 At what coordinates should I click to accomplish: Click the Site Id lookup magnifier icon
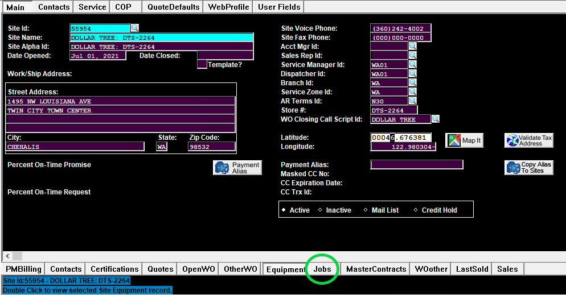134,28
